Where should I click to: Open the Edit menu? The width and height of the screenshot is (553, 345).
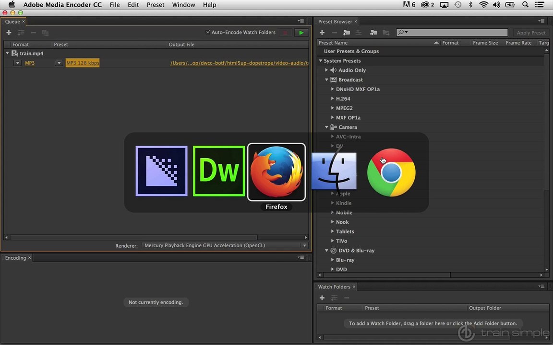[133, 5]
